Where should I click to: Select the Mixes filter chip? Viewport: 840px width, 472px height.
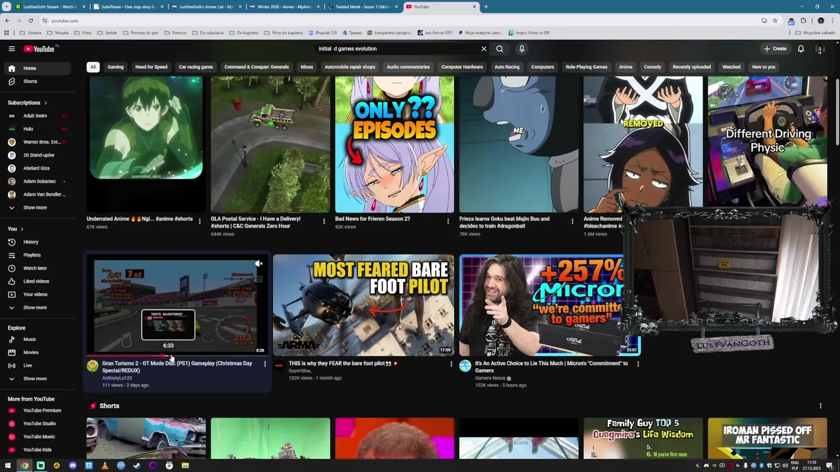[x=306, y=67]
